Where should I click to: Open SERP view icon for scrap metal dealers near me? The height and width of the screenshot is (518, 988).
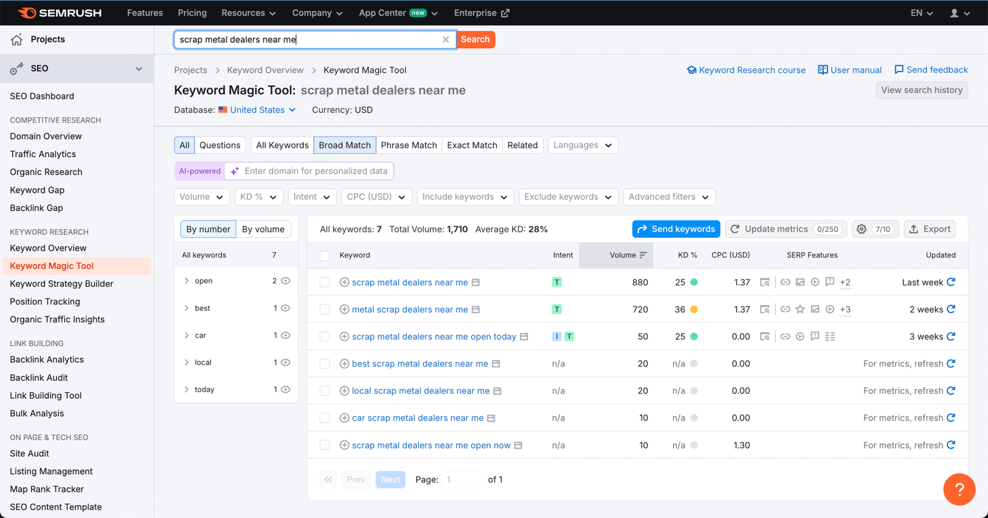click(x=764, y=282)
